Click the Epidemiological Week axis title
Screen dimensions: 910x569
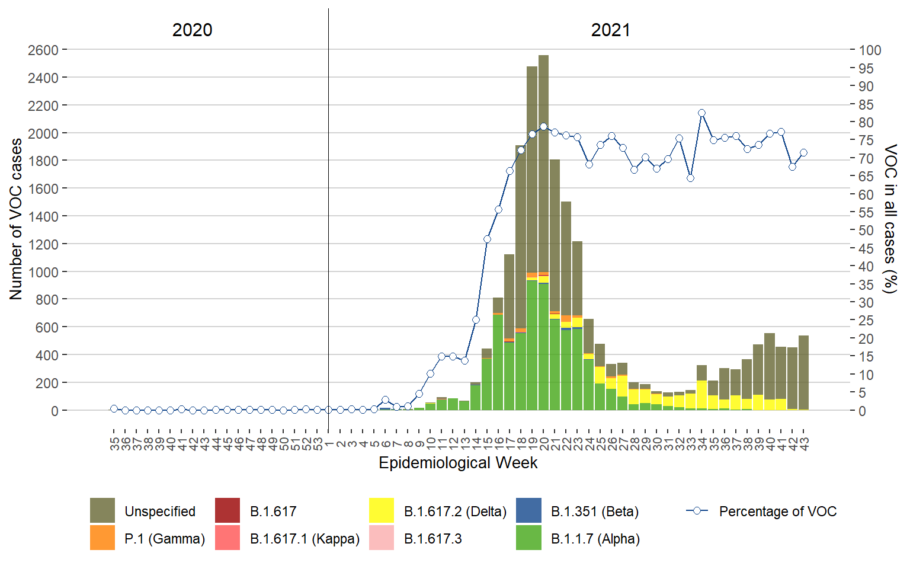point(458,463)
